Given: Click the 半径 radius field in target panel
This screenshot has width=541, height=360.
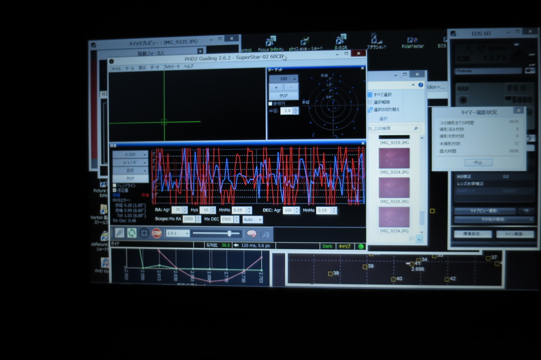Looking at the screenshot, I should coord(287,111).
